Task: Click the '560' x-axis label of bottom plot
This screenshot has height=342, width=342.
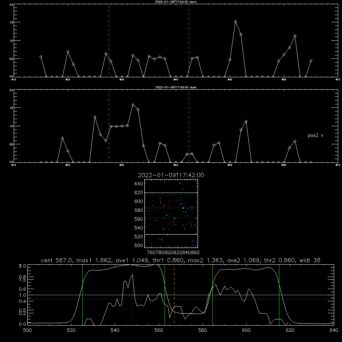Action: pos(159,330)
